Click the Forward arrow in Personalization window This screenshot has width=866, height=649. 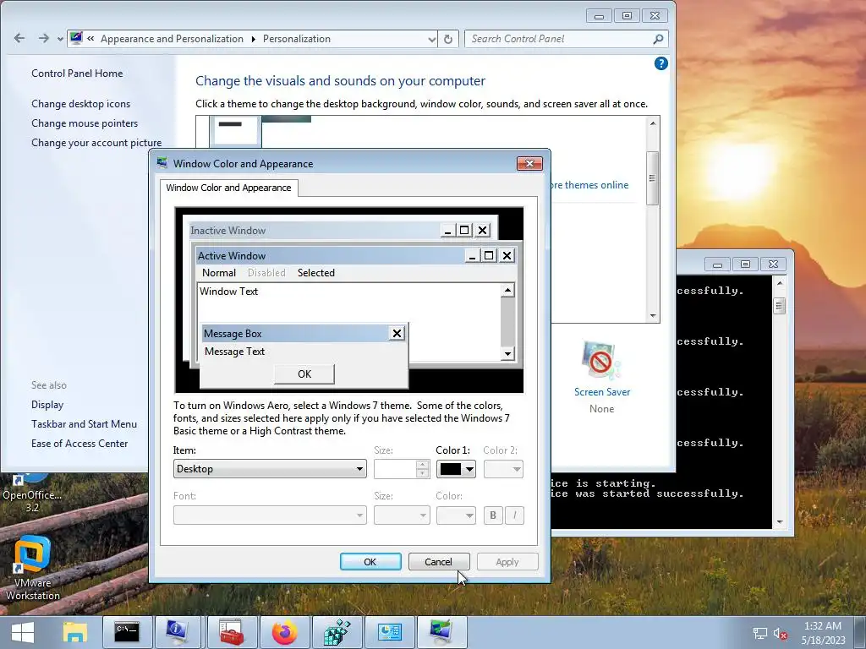click(43, 38)
